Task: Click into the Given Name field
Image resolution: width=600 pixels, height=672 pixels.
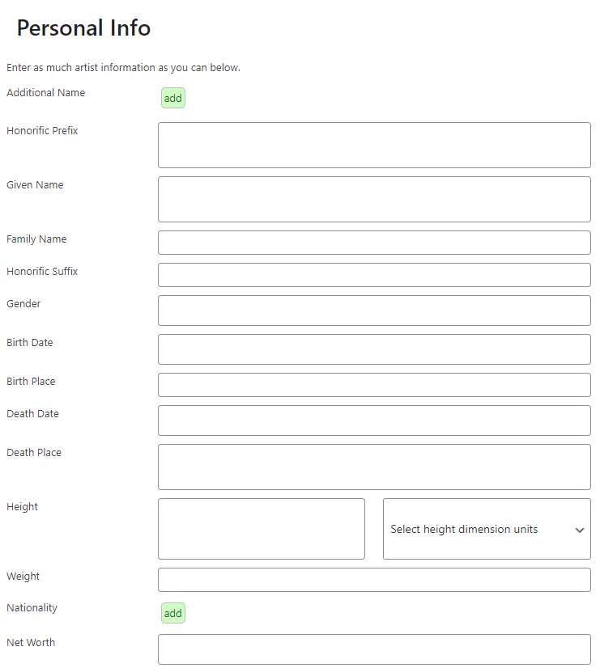Action: tap(374, 200)
